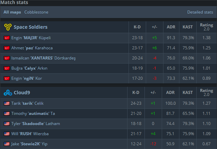This screenshot has width=217, height=149.
Task: Click the Rating 2.0 header for Space Soldiers
Action: click(x=207, y=27)
